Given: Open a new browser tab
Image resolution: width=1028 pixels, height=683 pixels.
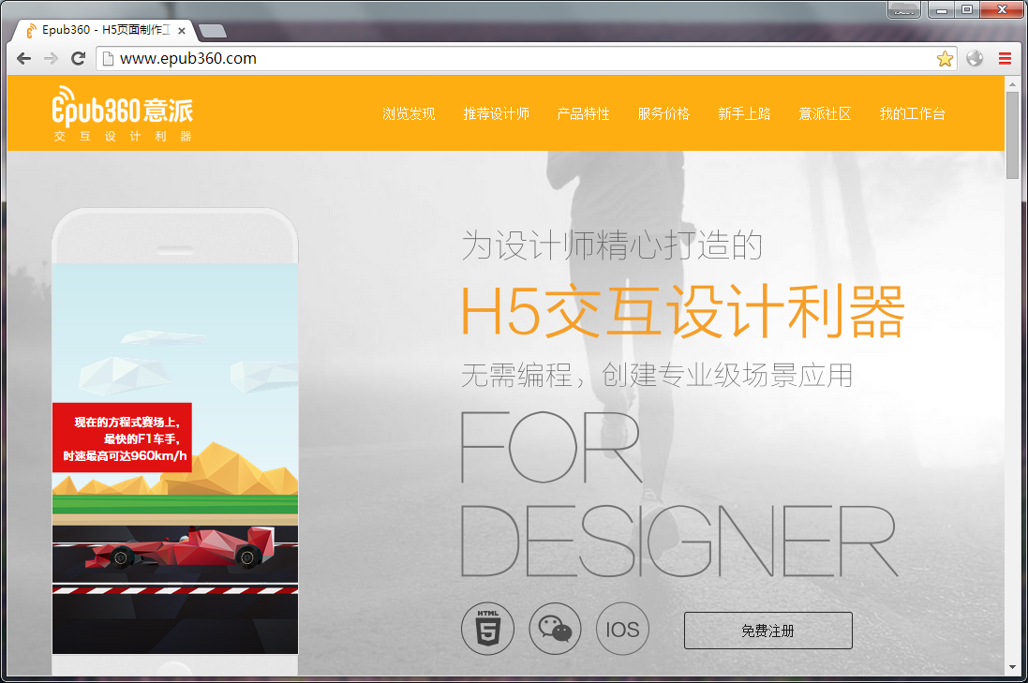Looking at the screenshot, I should 213,31.
